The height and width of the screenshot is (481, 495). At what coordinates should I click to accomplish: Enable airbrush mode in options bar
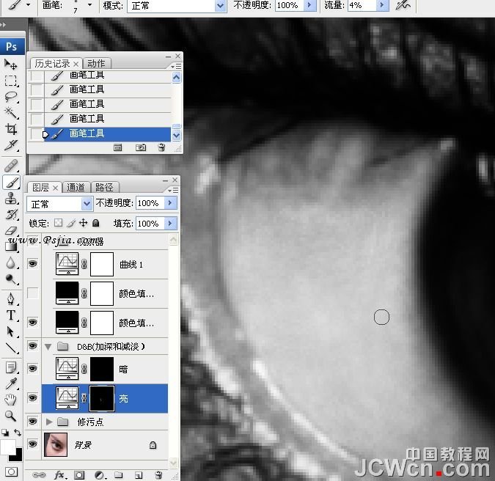[403, 5]
